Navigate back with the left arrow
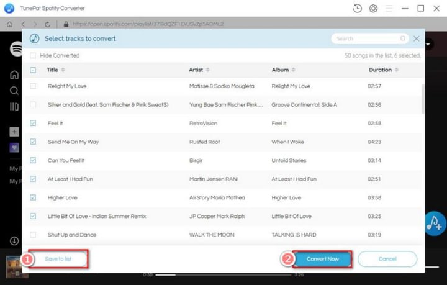The width and height of the screenshot is (447, 285). 23,24
